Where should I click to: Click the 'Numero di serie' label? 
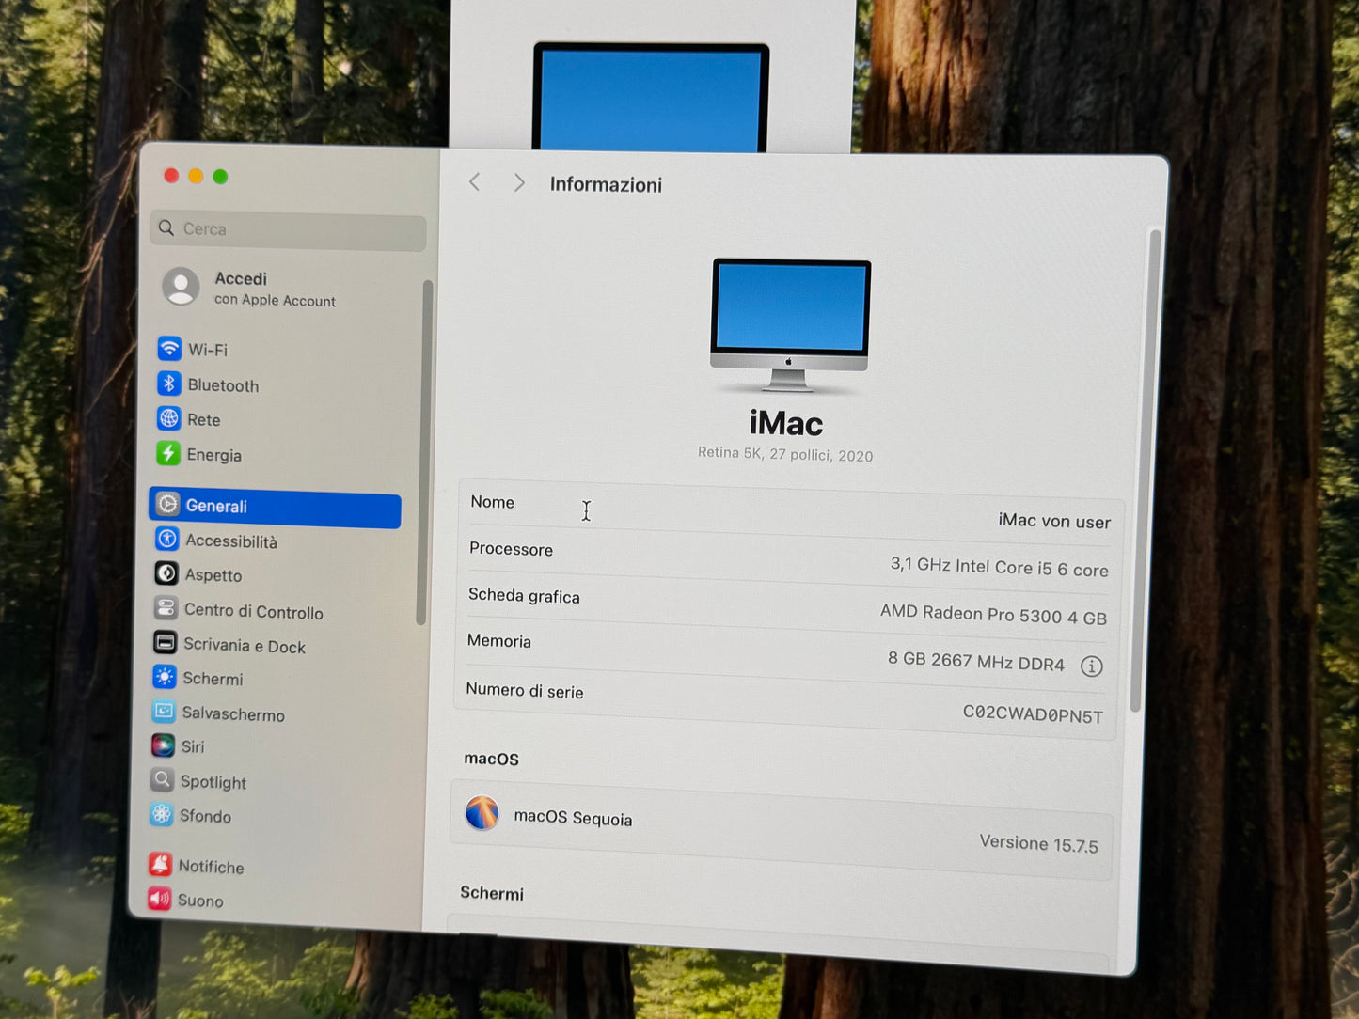(x=525, y=690)
